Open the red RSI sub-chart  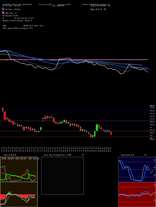pos(137,194)
